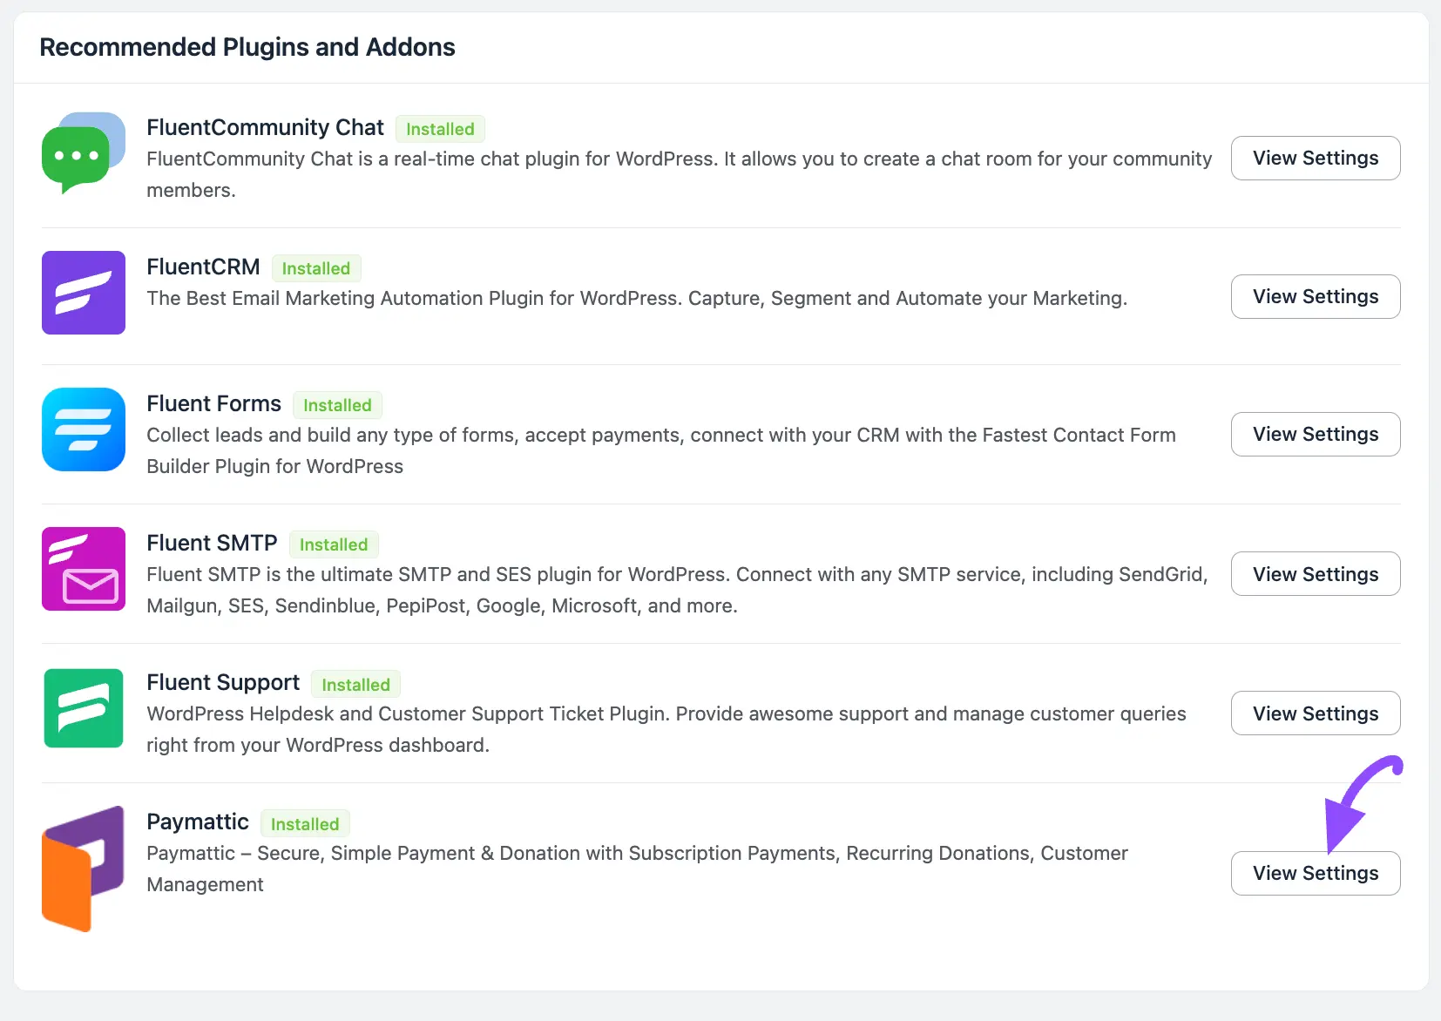
Task: Open View Settings for Fluent SMTP
Action: (x=1316, y=574)
